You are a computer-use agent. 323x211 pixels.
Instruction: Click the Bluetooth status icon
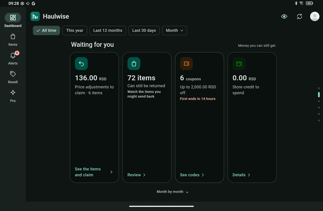[296, 3]
